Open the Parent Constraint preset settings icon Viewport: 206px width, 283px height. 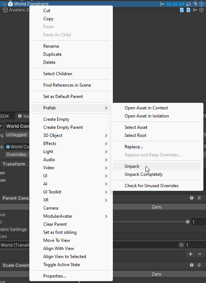click(x=199, y=198)
